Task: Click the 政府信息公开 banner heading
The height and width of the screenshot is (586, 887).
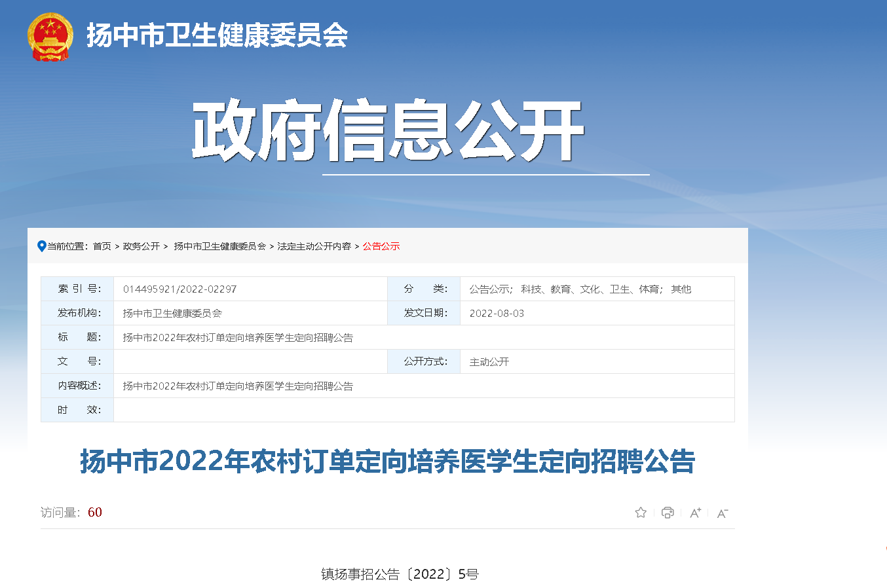Action: [x=388, y=130]
